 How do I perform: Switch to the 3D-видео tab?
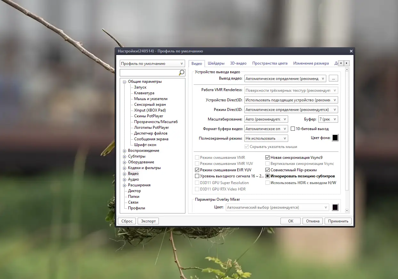point(238,63)
